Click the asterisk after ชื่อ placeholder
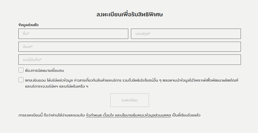258x133 pixels. [28, 34]
